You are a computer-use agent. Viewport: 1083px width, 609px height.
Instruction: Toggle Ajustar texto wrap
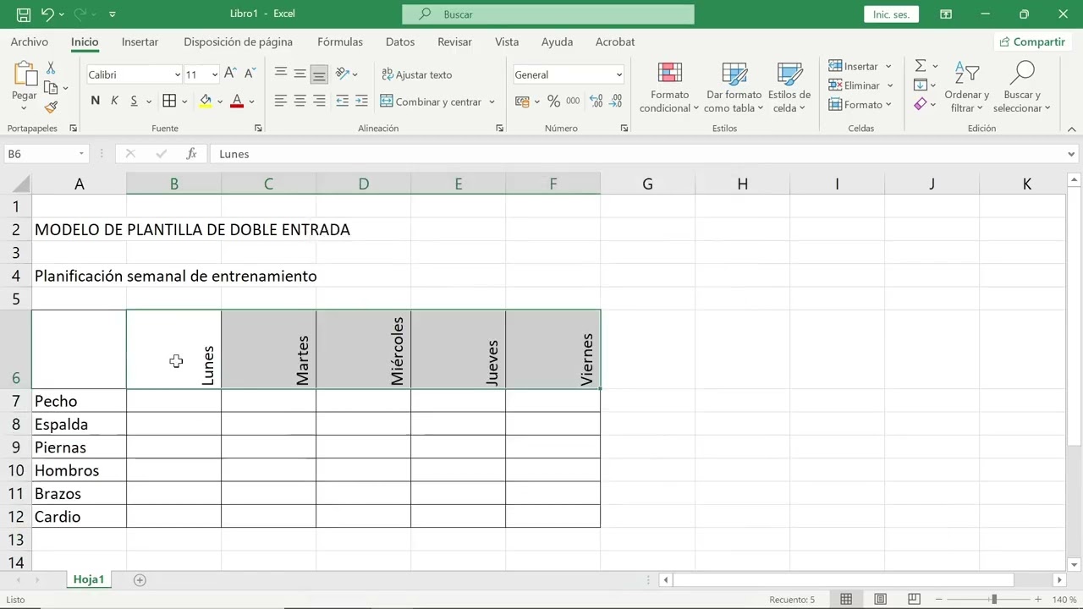(416, 74)
